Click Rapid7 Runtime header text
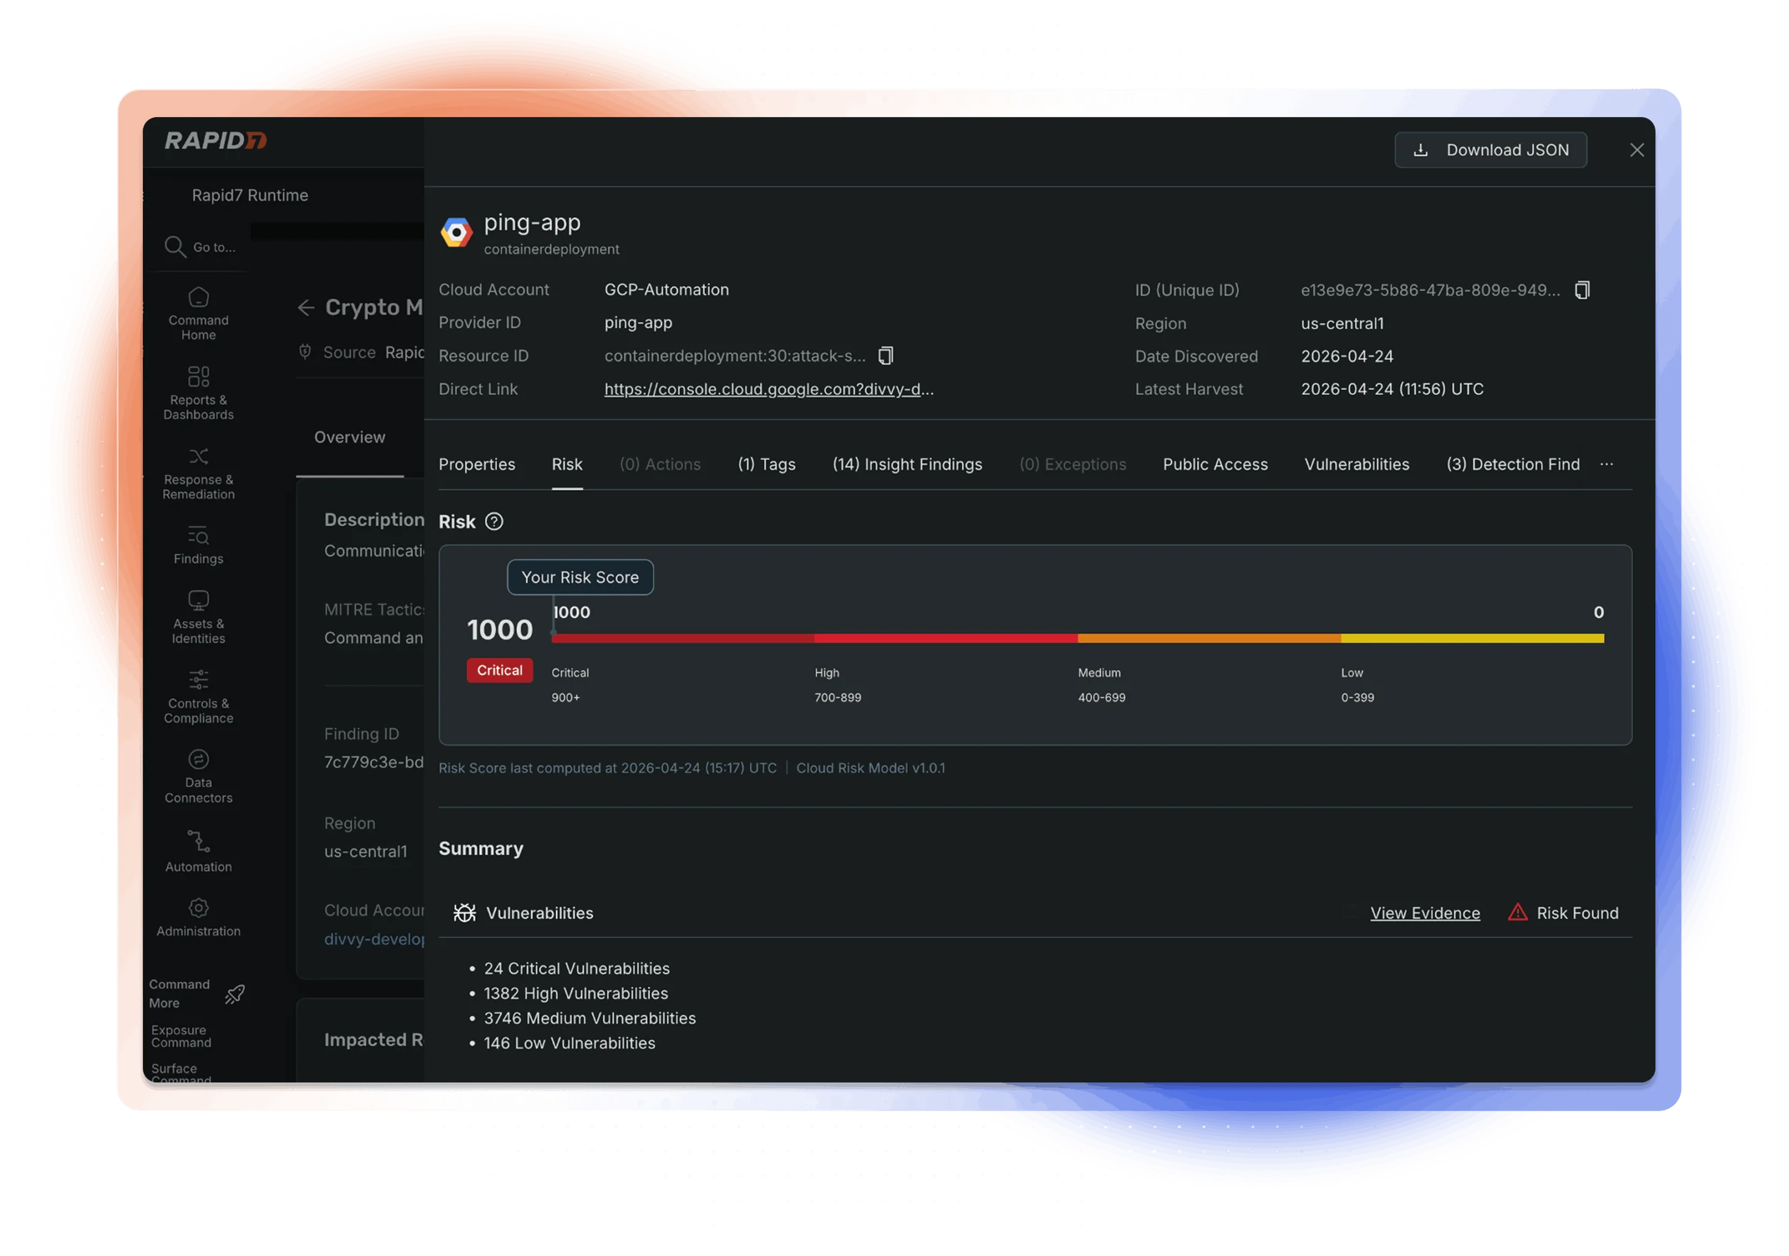Screen dimensions: 1789x1256 coord(250,196)
